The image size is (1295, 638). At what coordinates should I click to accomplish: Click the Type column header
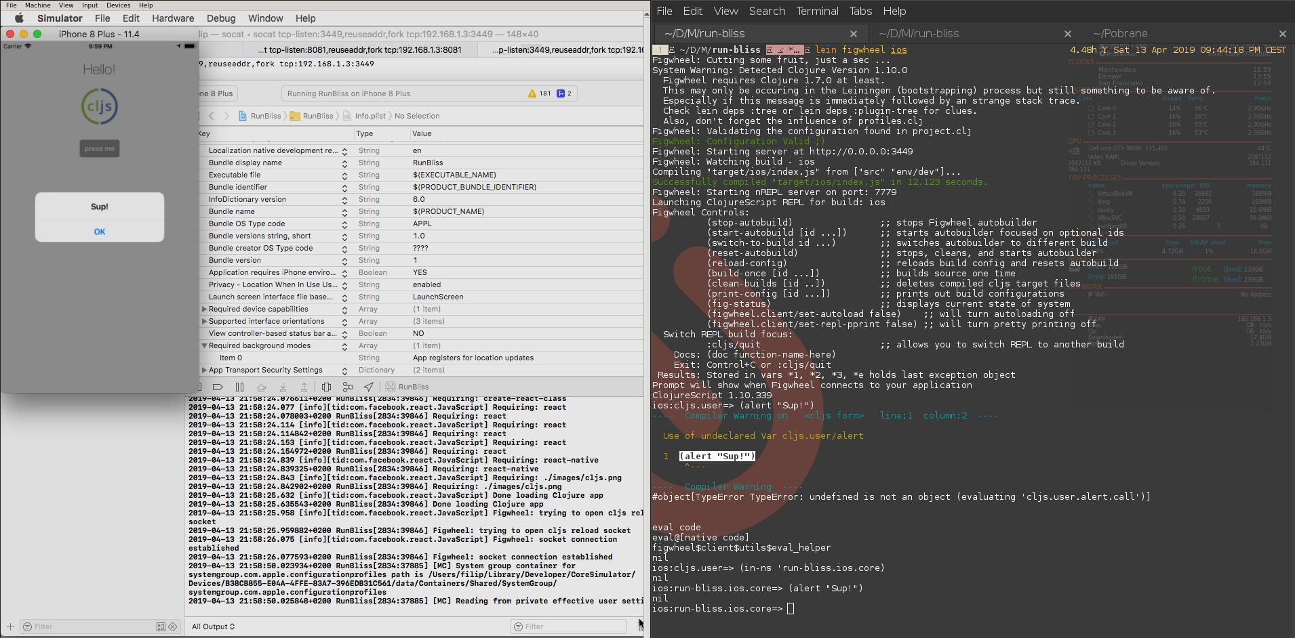point(364,133)
